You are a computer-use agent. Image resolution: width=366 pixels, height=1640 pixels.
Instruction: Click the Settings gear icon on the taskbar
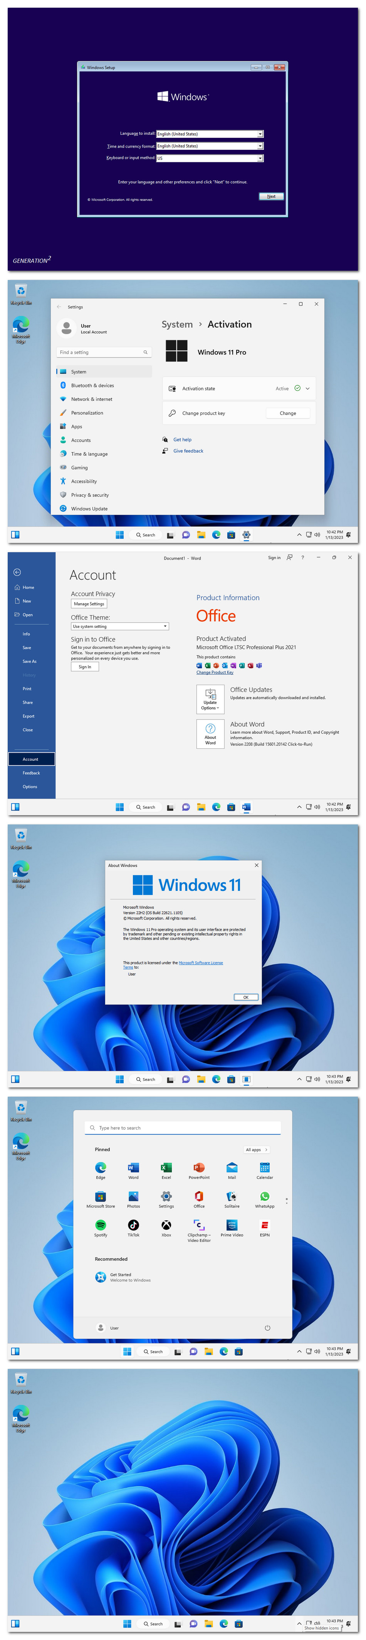click(247, 535)
